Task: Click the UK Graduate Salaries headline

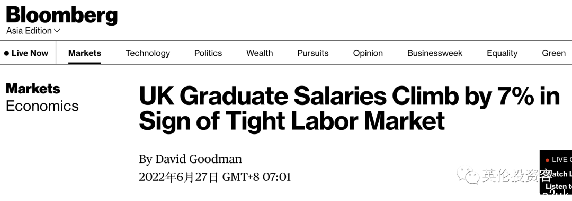Action: pos(349,108)
